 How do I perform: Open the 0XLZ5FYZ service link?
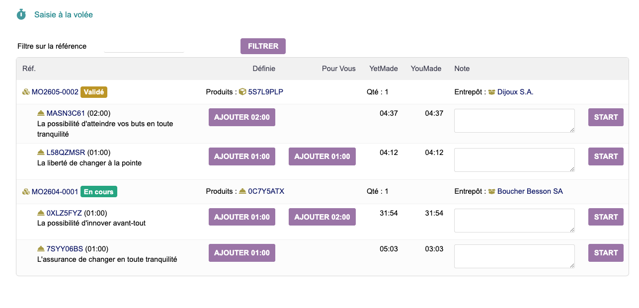[64, 213]
